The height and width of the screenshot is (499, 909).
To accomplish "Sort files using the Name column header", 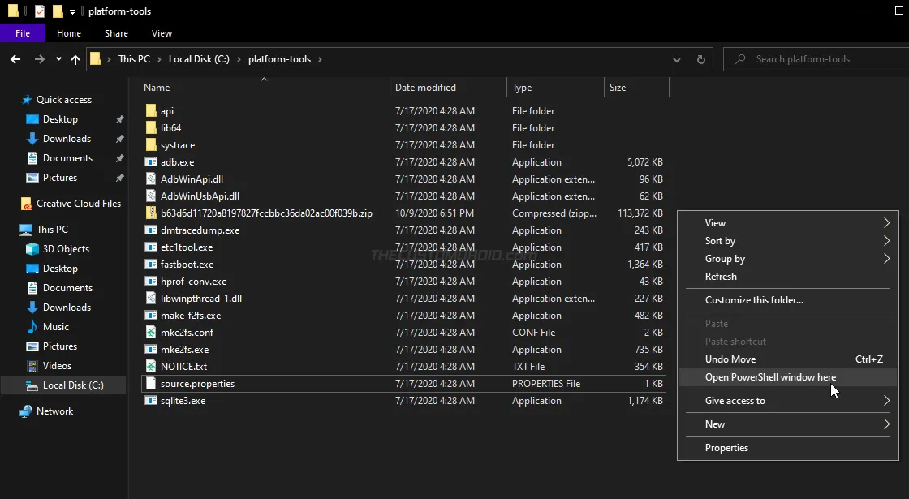I will tap(156, 87).
